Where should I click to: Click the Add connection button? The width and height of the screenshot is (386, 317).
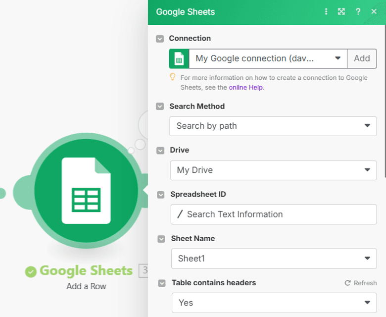tap(362, 58)
